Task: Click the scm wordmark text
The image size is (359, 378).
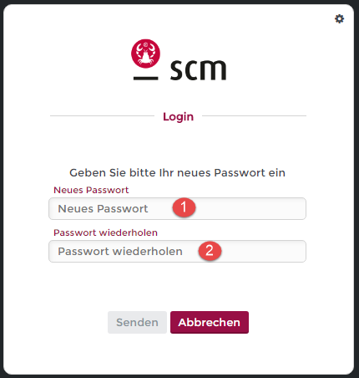Action: (x=198, y=69)
